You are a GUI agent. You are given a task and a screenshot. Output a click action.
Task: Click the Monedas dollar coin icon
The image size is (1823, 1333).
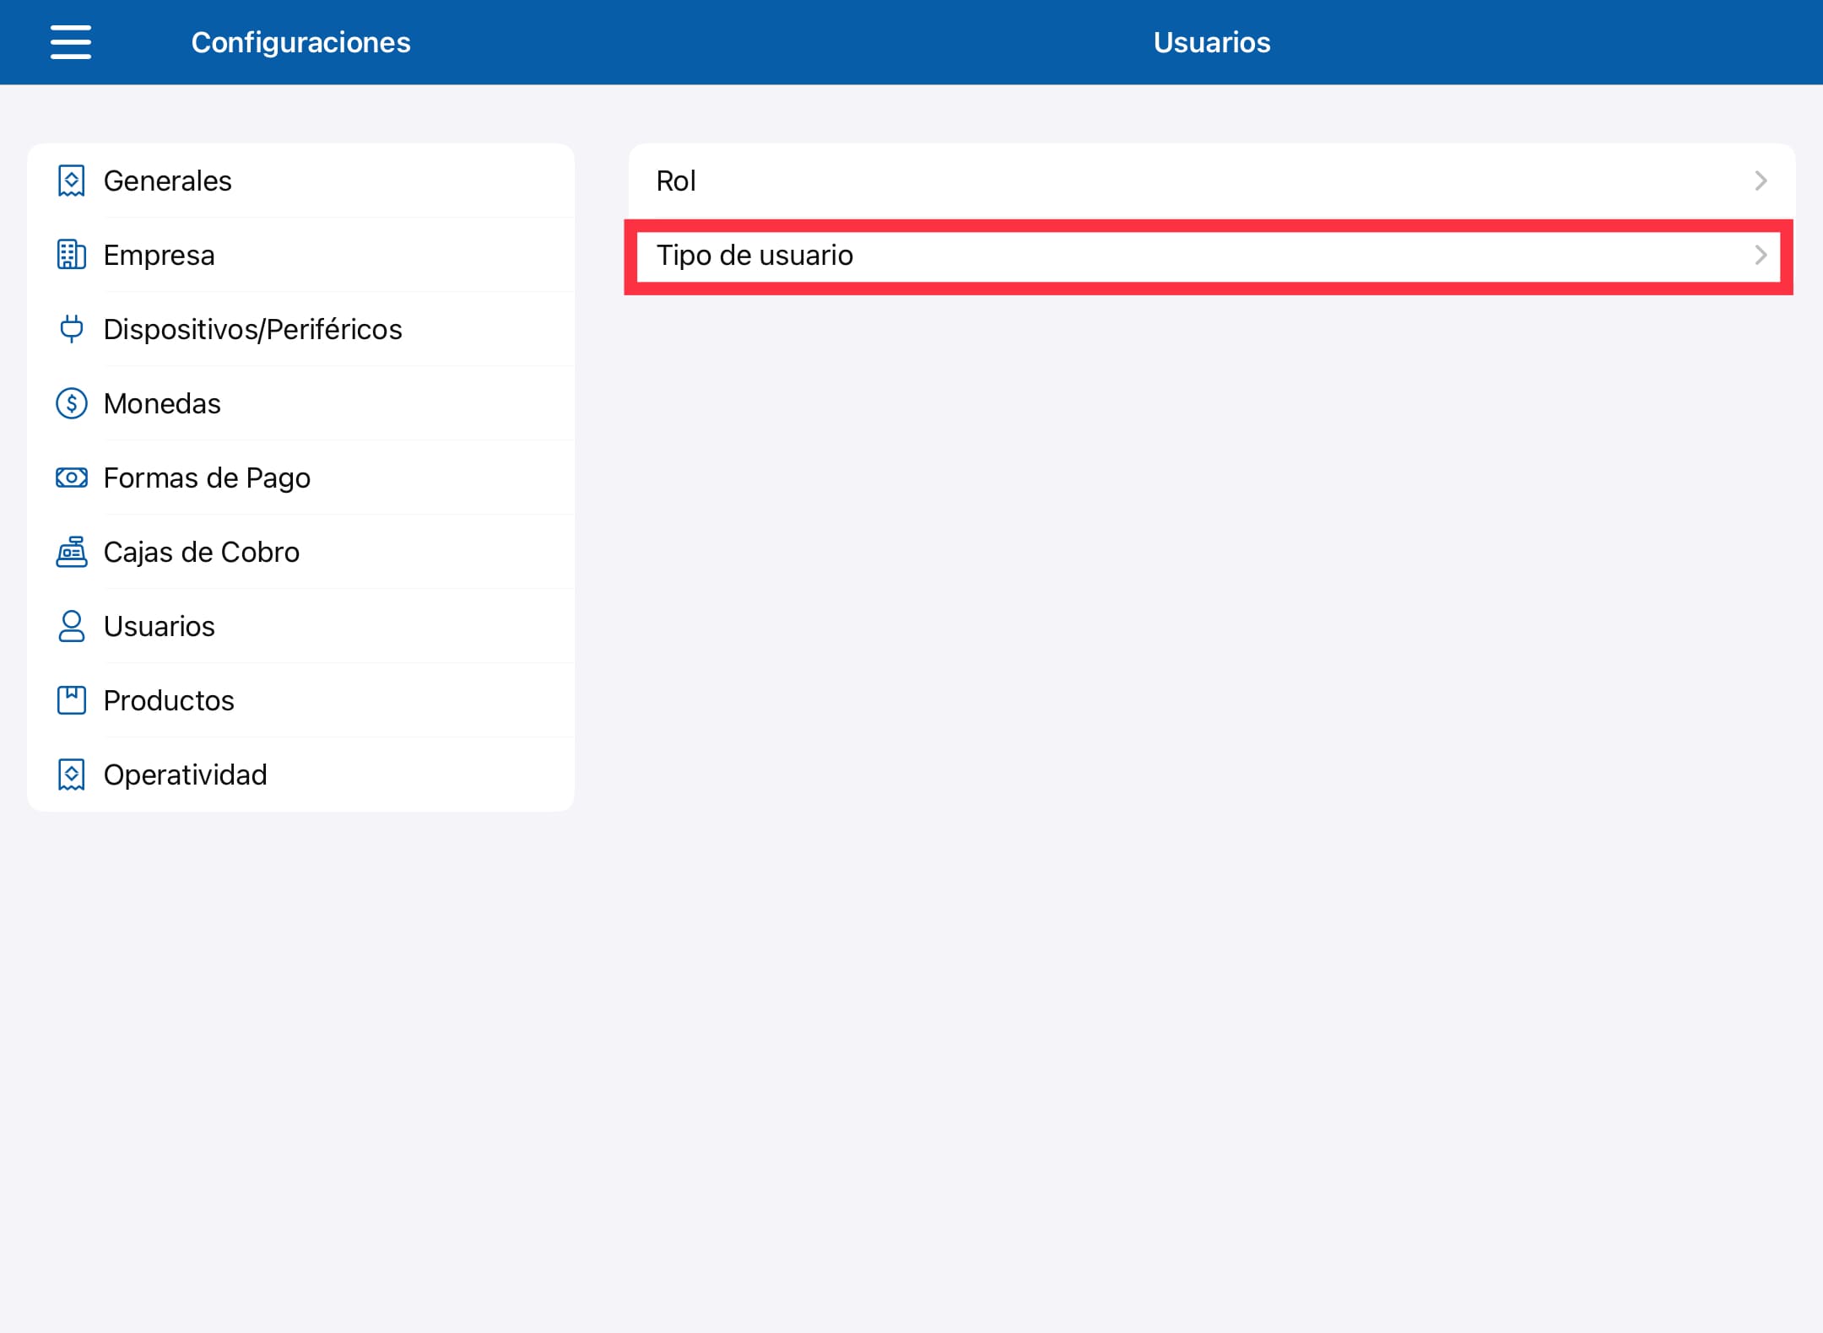(72, 403)
